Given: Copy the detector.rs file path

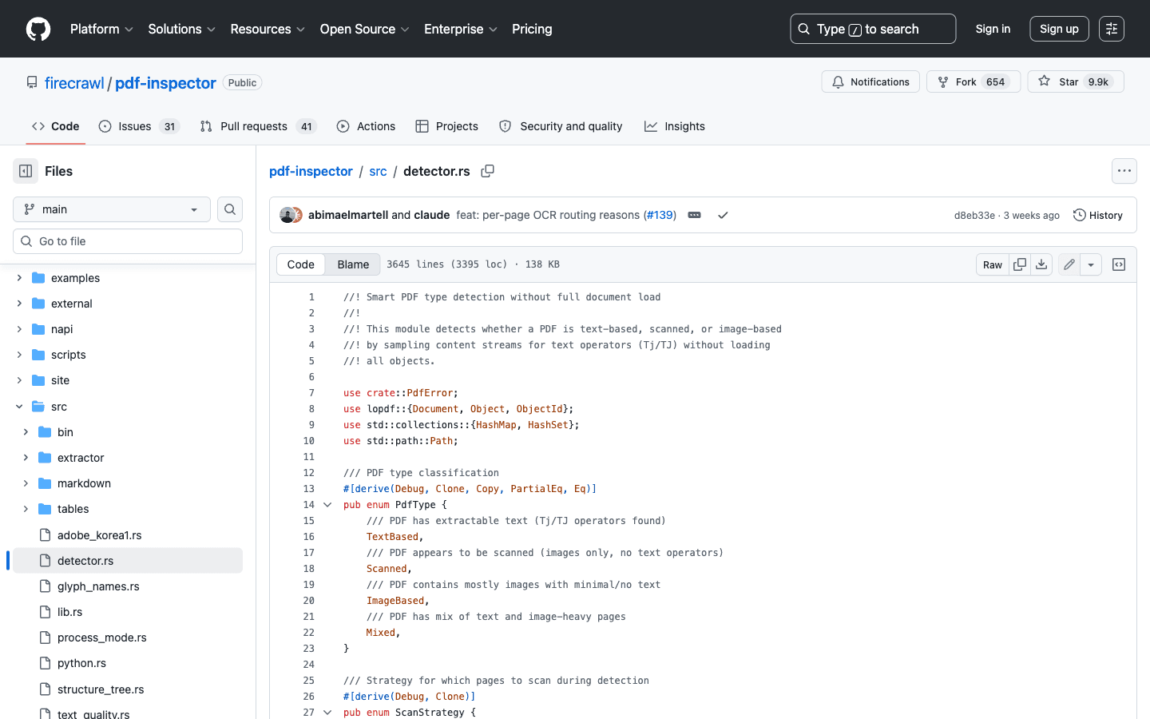Looking at the screenshot, I should click(487, 171).
